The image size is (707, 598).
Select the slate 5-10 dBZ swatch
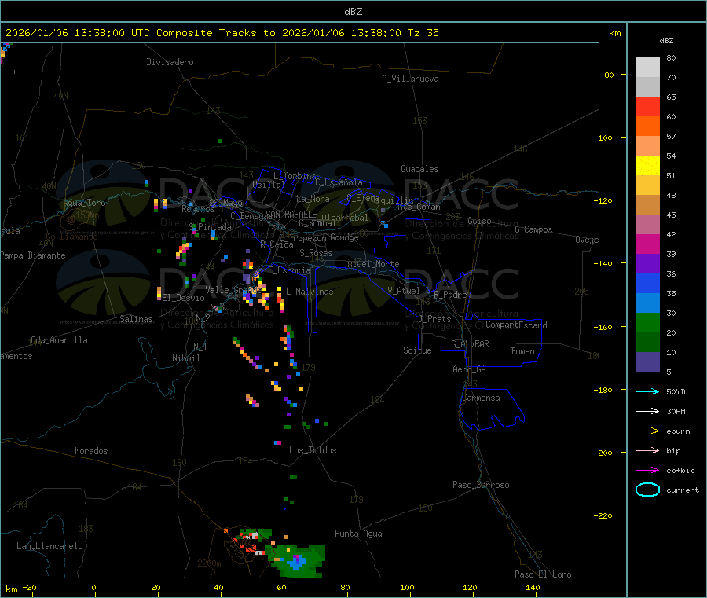coord(647,362)
